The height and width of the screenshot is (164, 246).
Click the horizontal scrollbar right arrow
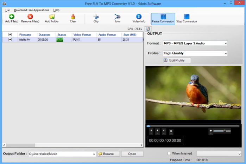141,145
